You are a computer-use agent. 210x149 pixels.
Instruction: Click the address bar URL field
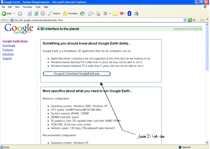(96, 20)
